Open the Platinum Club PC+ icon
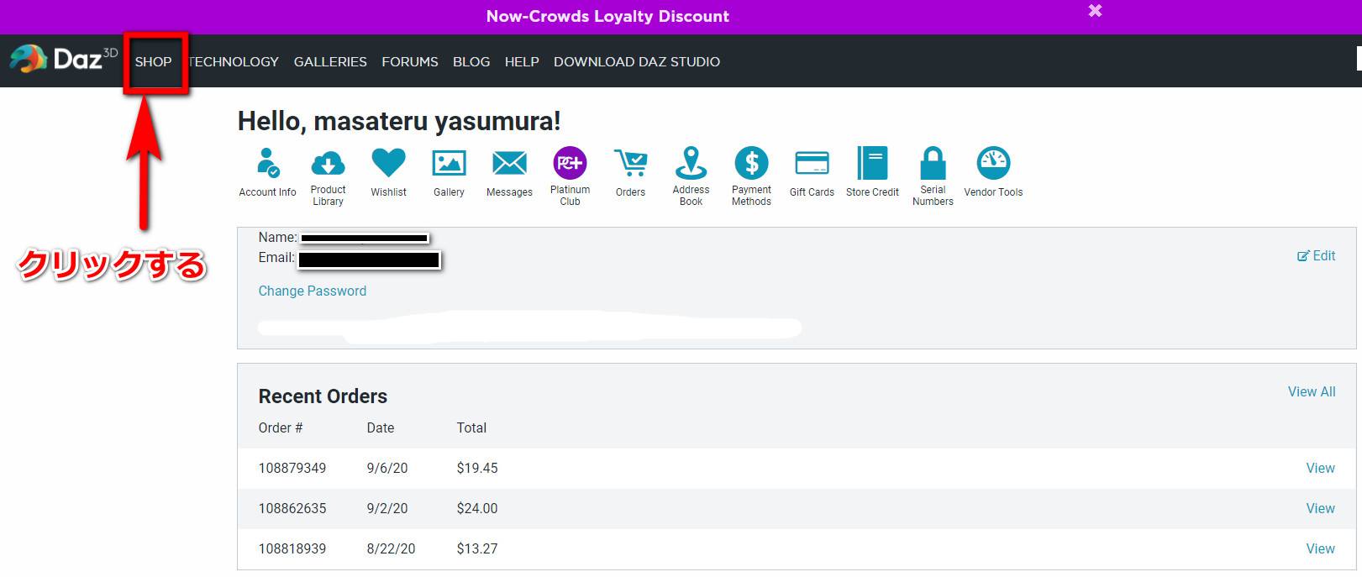Image resolution: width=1362 pixels, height=577 pixels. (x=570, y=163)
